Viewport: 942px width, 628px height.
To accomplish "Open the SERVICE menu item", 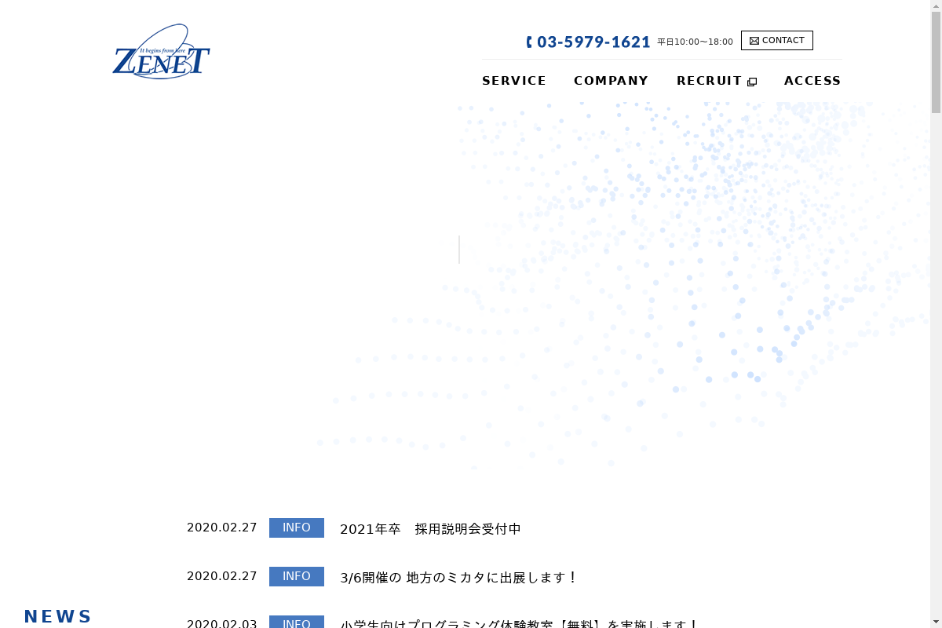I will (x=514, y=81).
